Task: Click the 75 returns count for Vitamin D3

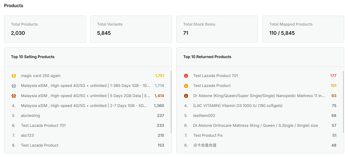Action: pyautogui.click(x=334, y=106)
